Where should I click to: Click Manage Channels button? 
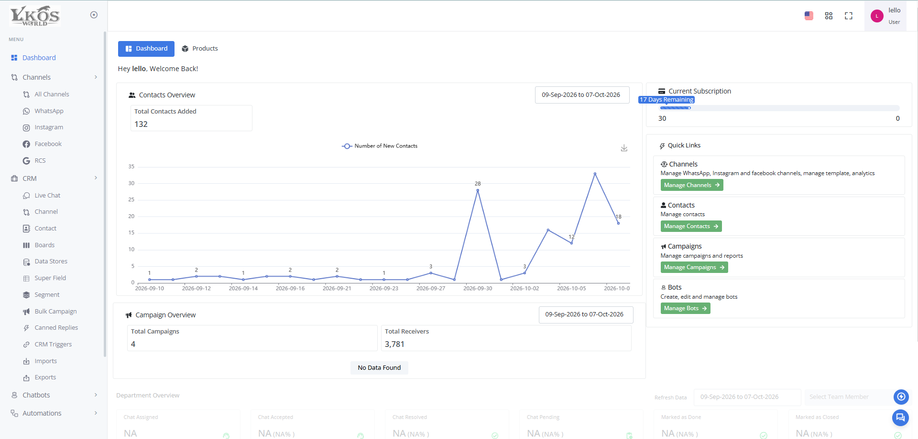tap(692, 185)
